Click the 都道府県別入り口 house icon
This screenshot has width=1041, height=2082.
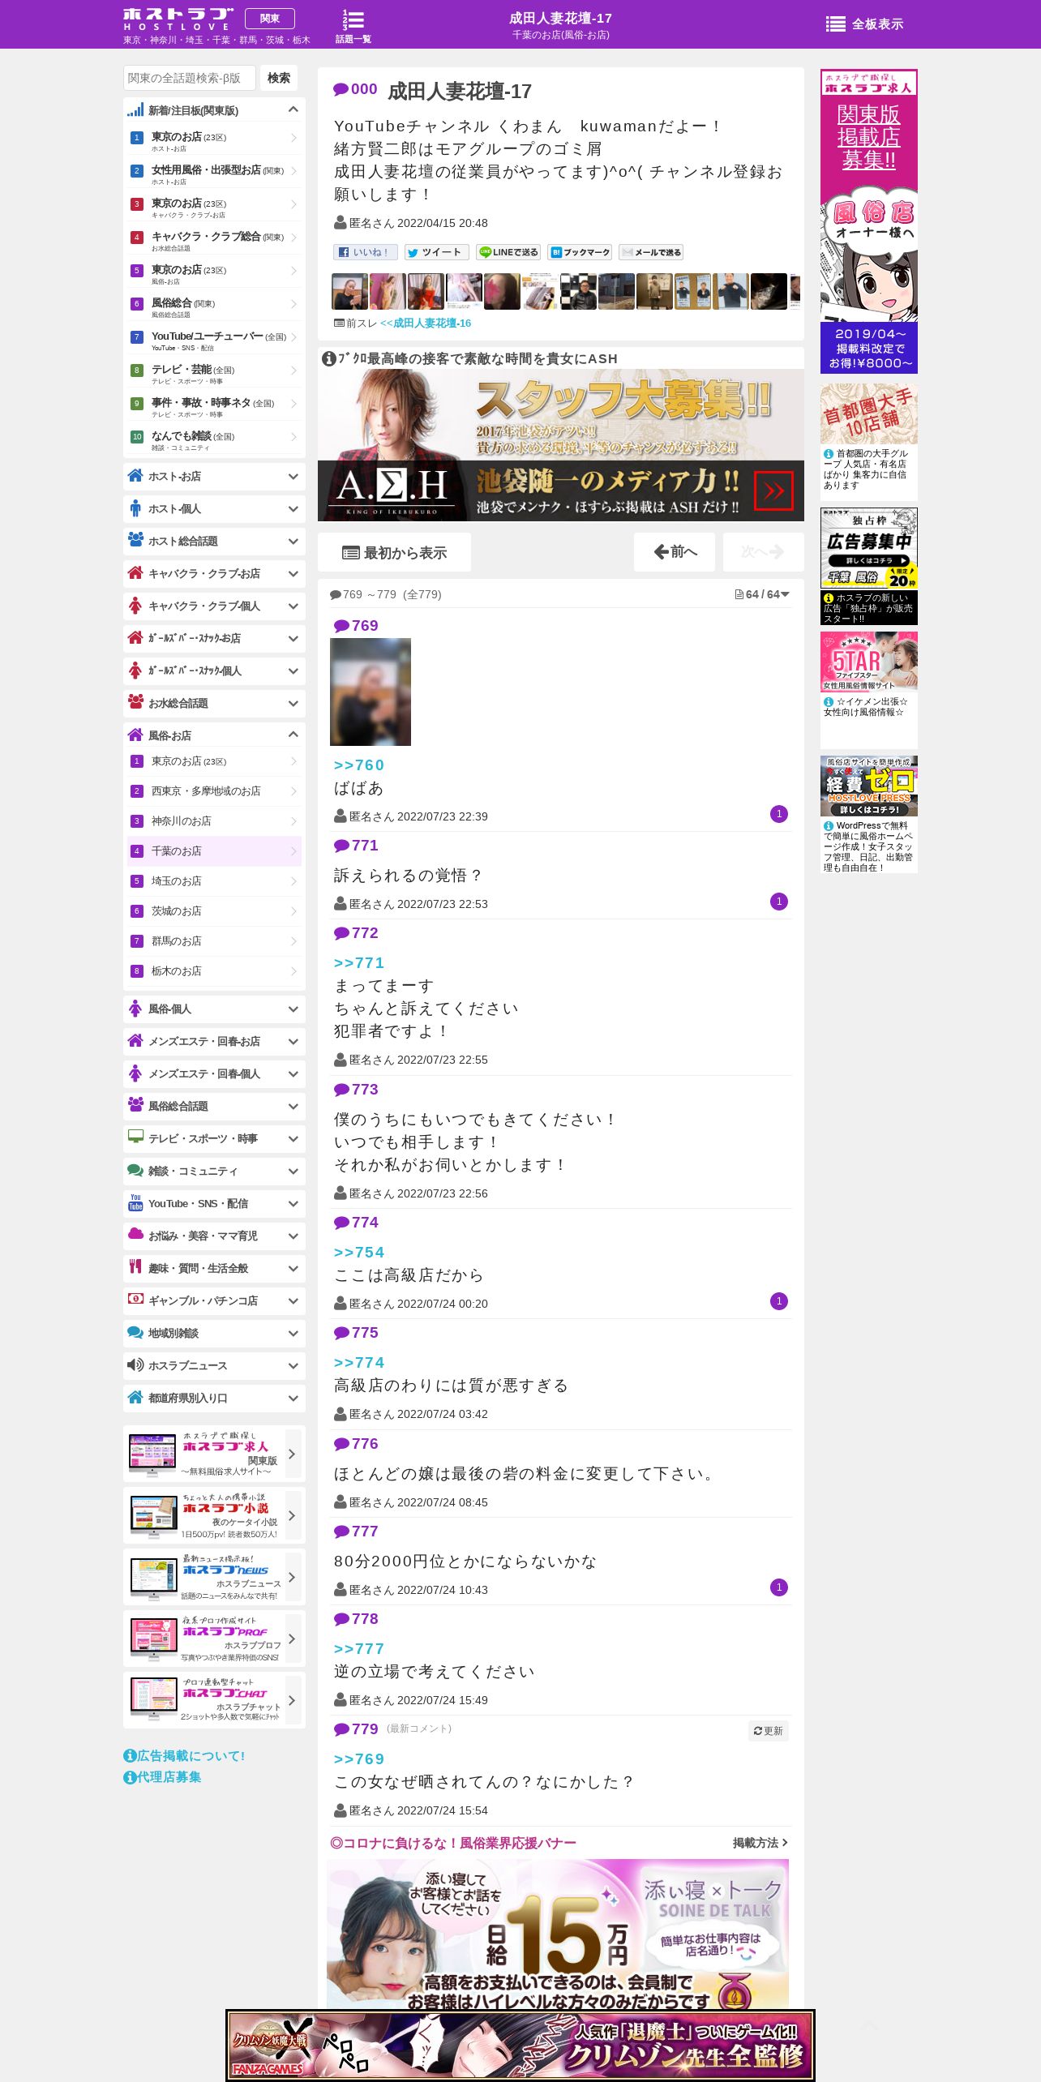[135, 1396]
